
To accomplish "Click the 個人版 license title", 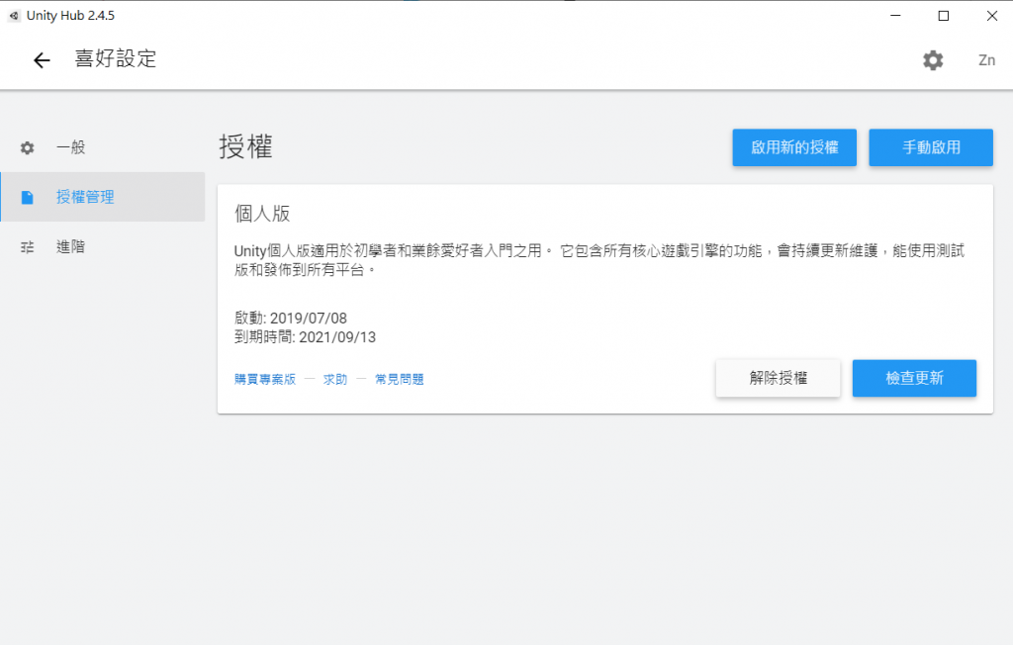I will [x=262, y=214].
